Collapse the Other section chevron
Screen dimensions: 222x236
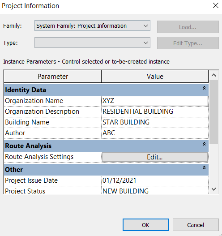coord(204,167)
